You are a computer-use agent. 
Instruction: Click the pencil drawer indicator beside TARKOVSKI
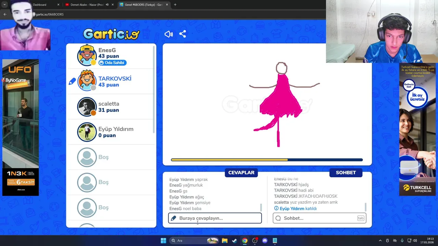[72, 81]
